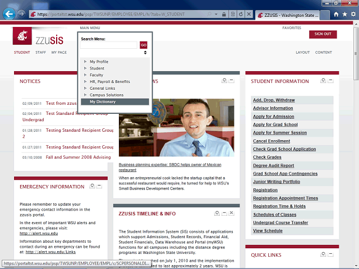Open the Advisor Information link
This screenshot has height=269, width=359.
pos(273,108)
